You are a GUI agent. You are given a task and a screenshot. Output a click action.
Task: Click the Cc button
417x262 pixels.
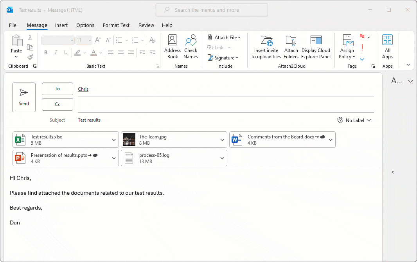pyautogui.click(x=58, y=104)
